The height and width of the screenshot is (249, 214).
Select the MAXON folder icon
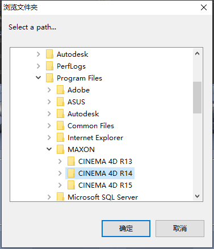[x=60, y=149]
